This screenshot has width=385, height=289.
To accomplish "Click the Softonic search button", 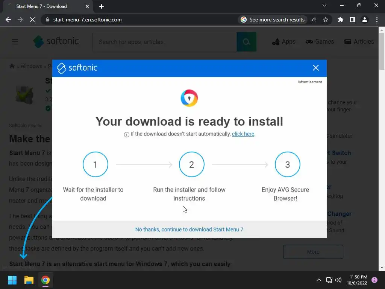I will tap(247, 42).
